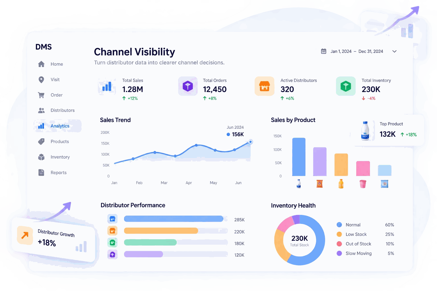Click the purple icon for 120K distributor
Viewport: 437px width, 291px height.
(x=112, y=254)
